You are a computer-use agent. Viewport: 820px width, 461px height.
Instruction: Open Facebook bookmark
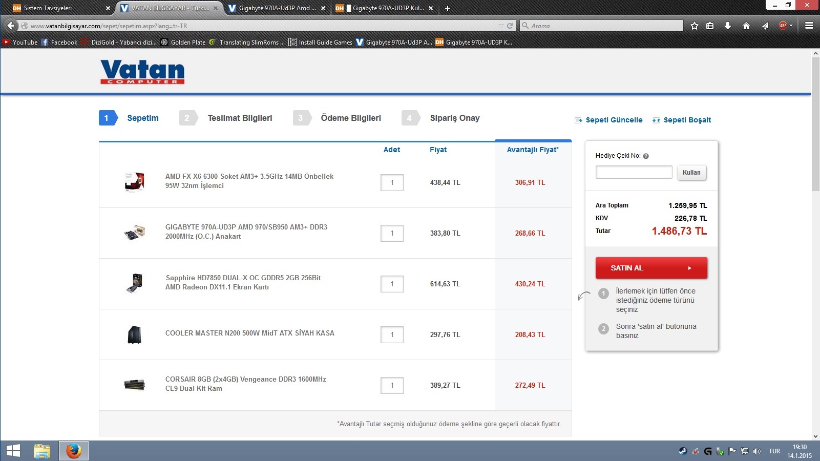point(59,43)
